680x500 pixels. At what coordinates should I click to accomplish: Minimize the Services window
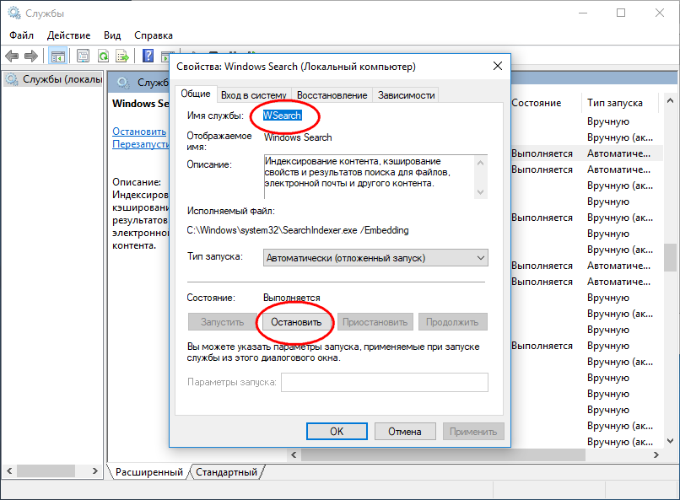pyautogui.click(x=583, y=13)
